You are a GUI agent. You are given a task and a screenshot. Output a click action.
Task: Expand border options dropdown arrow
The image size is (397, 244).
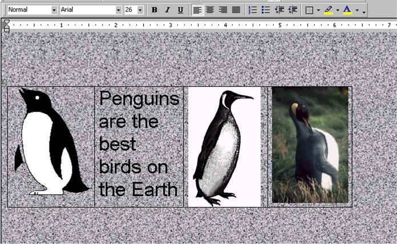(318, 10)
